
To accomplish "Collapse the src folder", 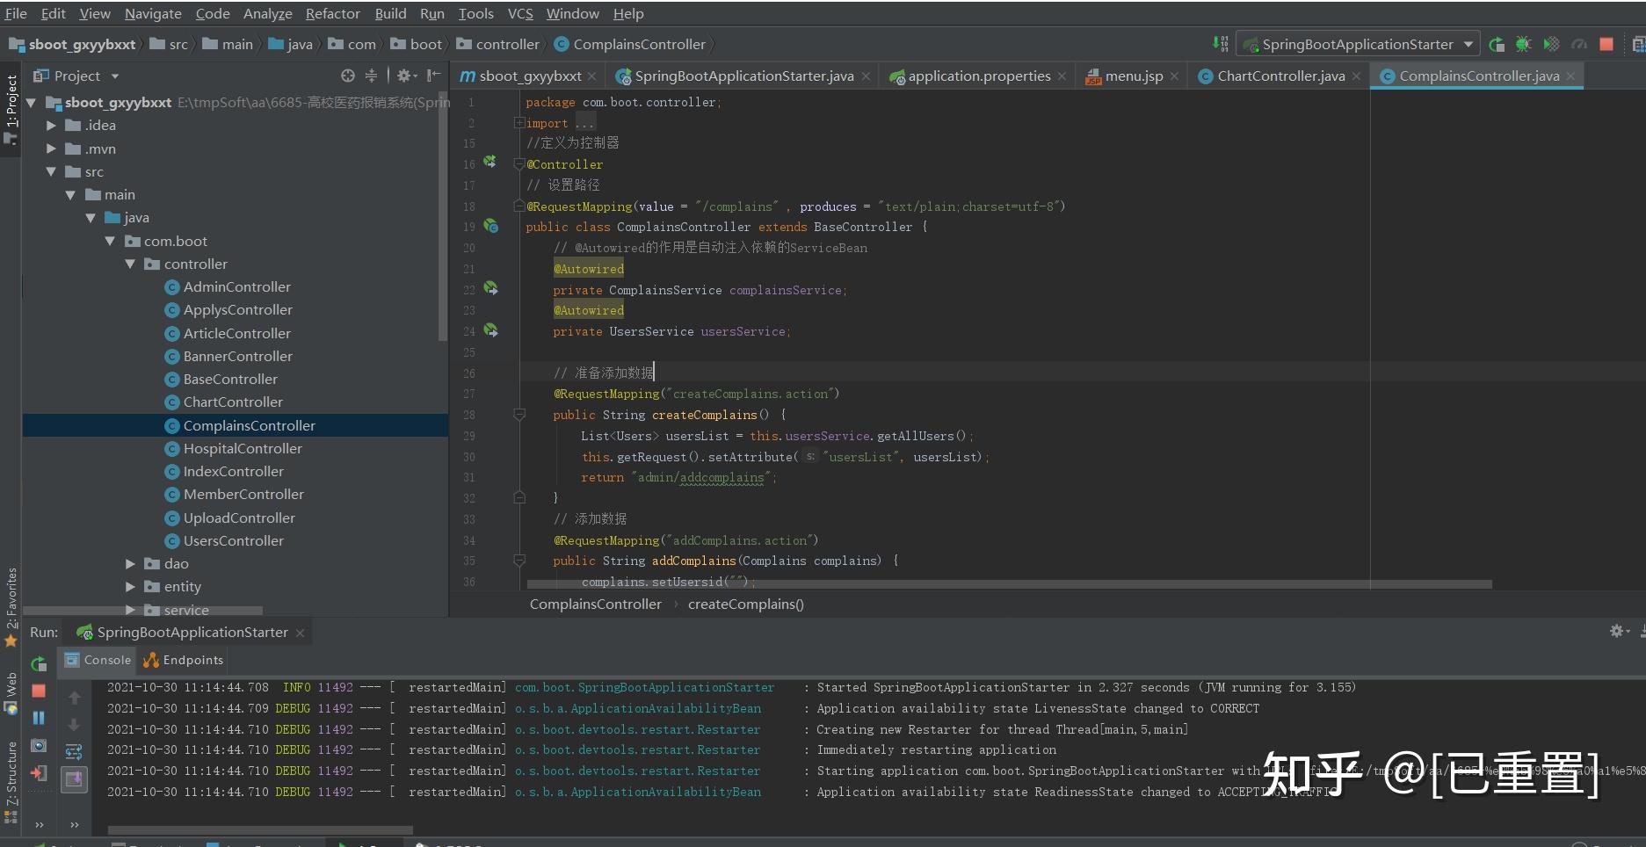I will [51, 171].
